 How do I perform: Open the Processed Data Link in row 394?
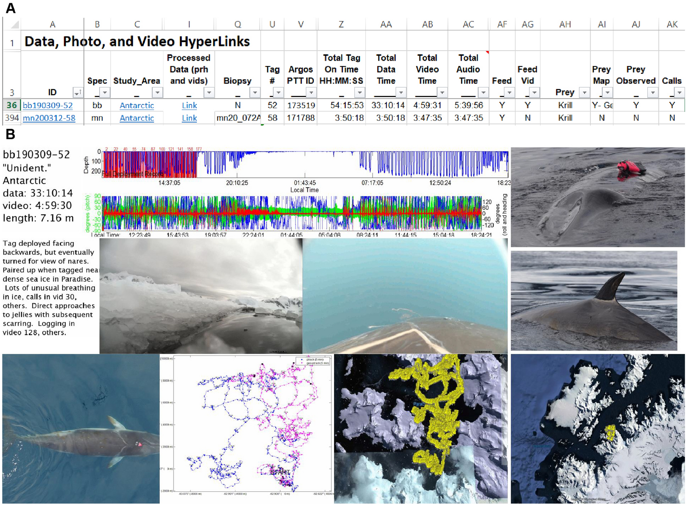tap(189, 118)
